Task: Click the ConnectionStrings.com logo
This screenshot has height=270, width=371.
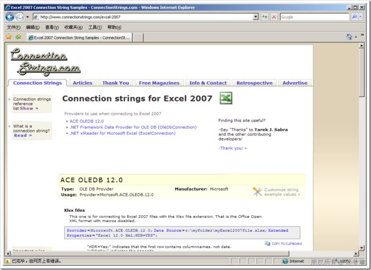Action: tap(45, 62)
